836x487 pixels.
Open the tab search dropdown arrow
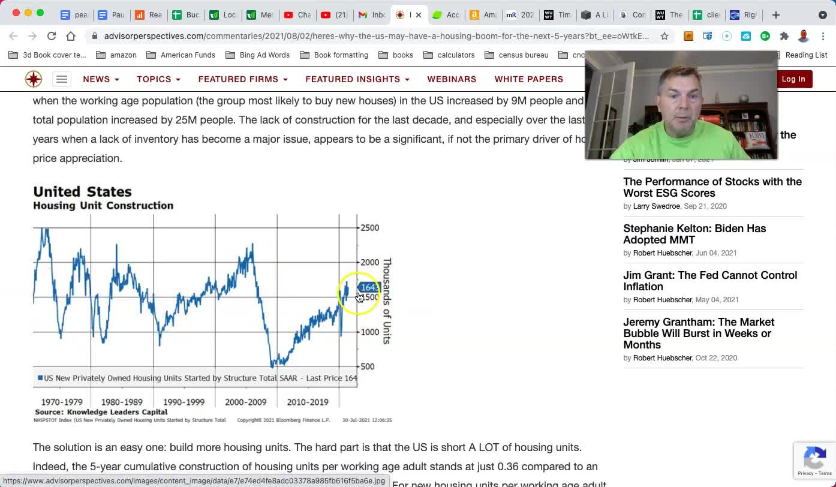point(823,14)
